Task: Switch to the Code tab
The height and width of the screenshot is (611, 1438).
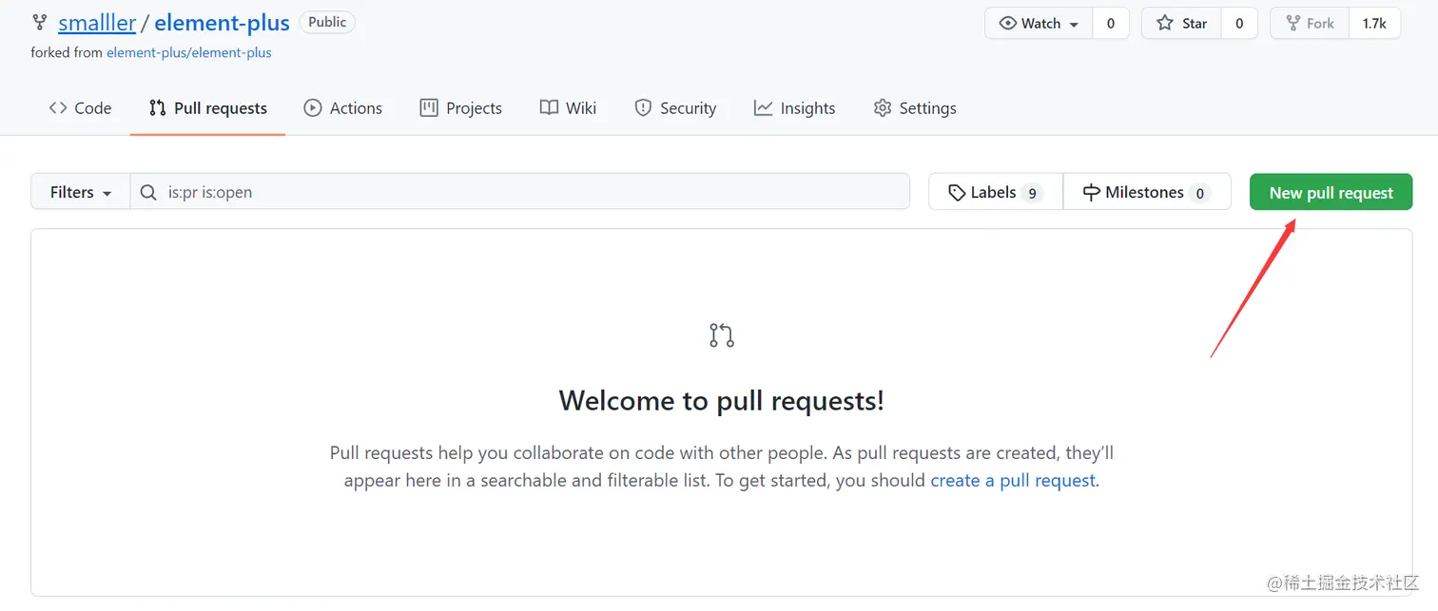Action: [x=80, y=108]
